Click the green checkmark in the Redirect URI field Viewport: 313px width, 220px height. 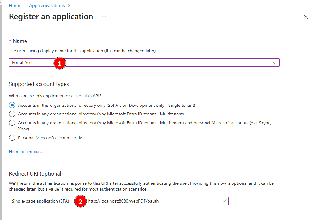[x=224, y=201]
